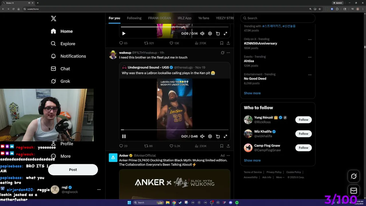This screenshot has height=206, width=366.
Task: Like the post with 5.2K likes
Action: [x=175, y=146]
